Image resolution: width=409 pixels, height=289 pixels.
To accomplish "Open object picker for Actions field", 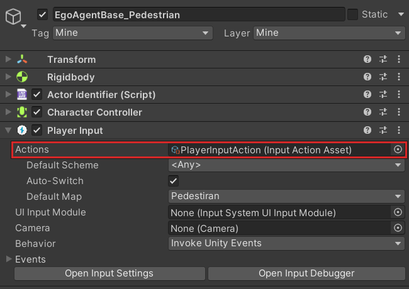I will pos(398,150).
